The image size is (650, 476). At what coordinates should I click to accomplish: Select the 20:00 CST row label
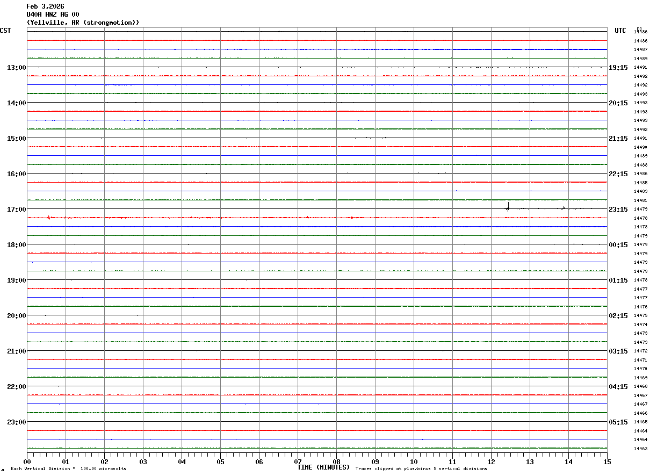click(x=16, y=316)
